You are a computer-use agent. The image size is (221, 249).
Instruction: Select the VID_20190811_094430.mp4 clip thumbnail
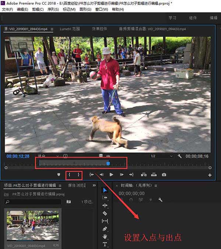[32, 225]
